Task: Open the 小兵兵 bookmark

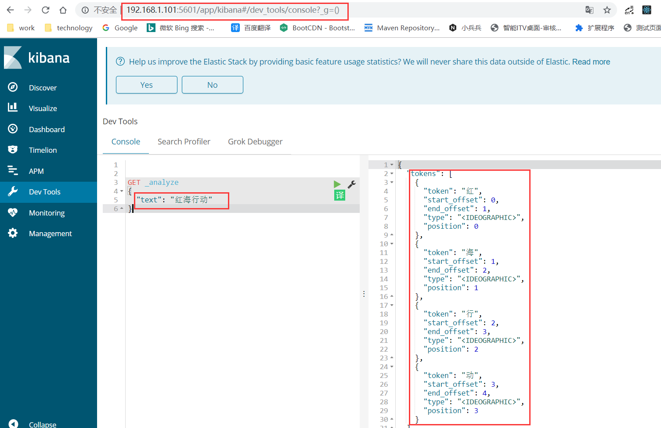Action: 465,28
